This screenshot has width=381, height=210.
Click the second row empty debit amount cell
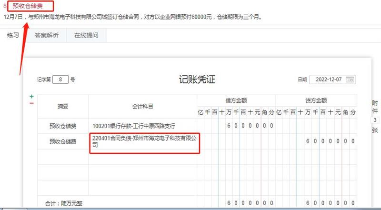tap(236, 141)
